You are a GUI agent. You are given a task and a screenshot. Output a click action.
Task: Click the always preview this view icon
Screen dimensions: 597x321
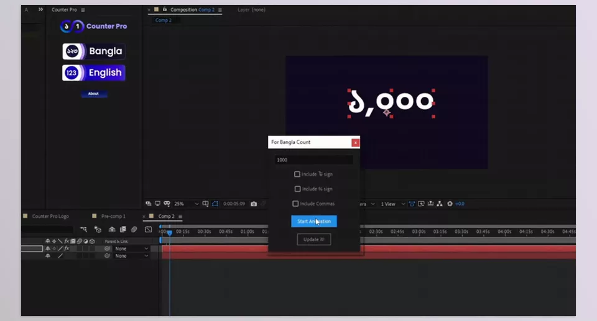(148, 204)
